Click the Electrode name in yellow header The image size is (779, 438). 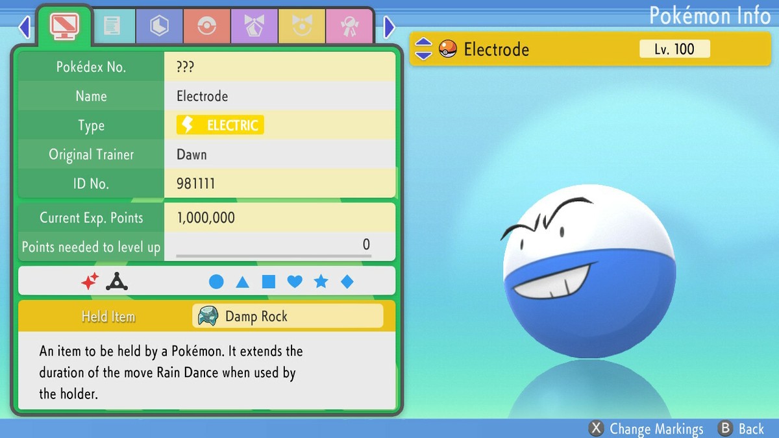click(497, 49)
